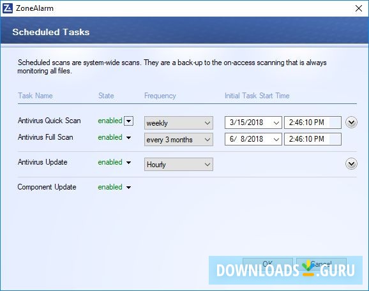Click the Frequency column header

pyautogui.click(x=160, y=96)
